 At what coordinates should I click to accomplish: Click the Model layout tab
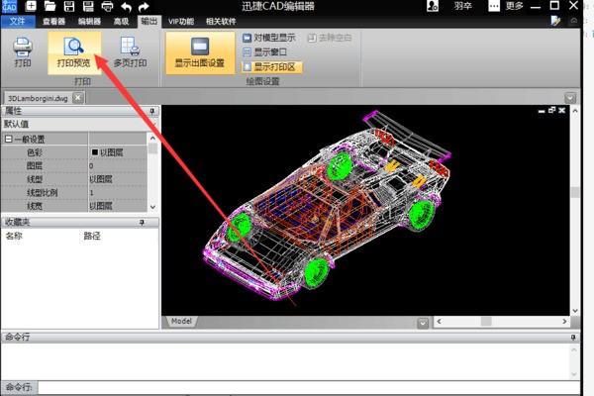181,322
